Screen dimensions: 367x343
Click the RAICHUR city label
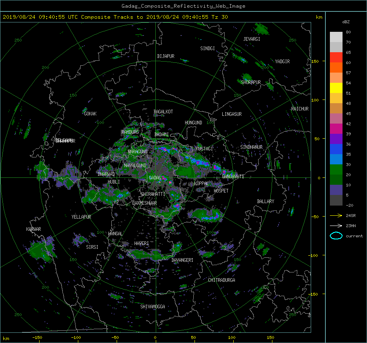pyautogui.click(x=300, y=109)
